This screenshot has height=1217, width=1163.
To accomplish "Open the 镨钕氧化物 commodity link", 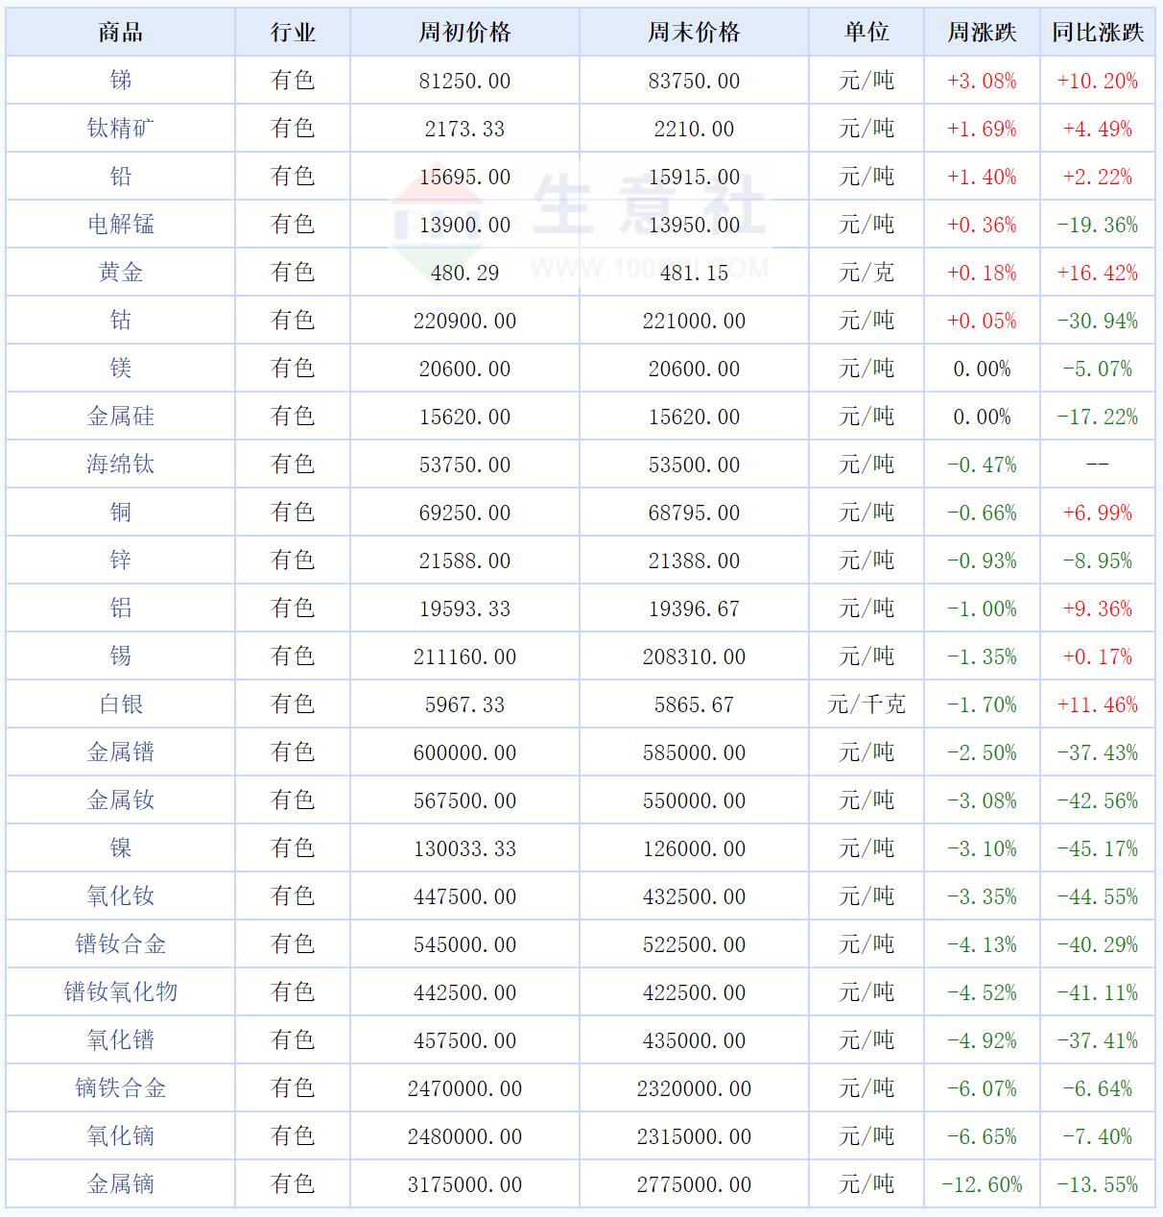I will click(120, 992).
